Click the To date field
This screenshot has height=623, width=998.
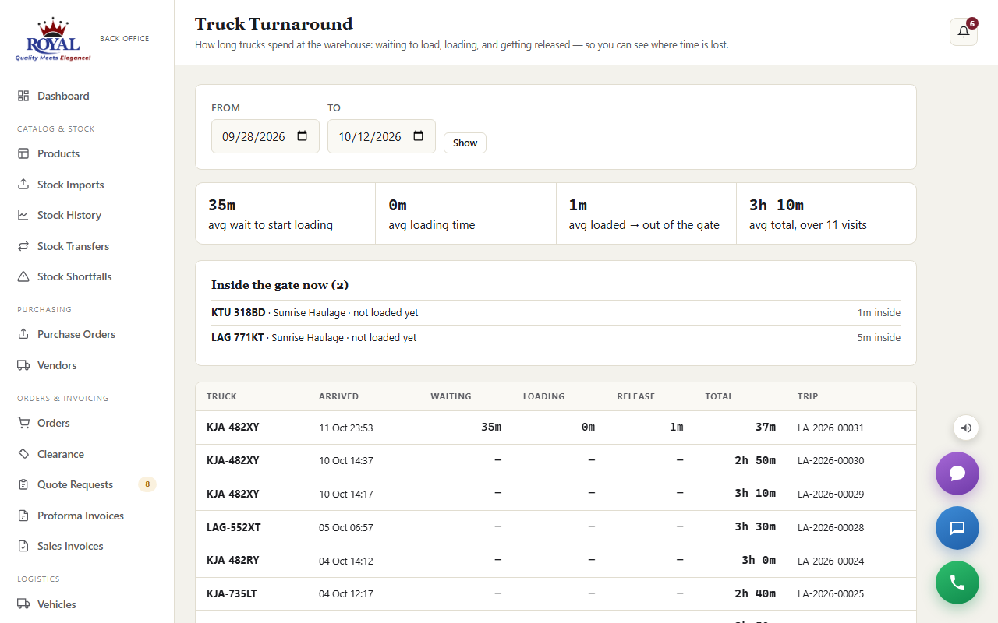tap(381, 136)
